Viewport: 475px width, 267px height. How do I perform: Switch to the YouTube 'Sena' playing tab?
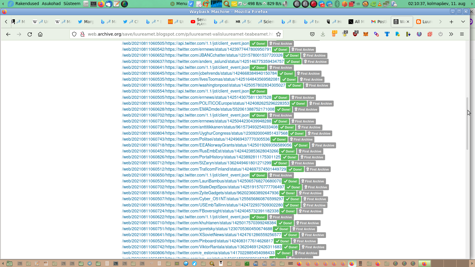(x=199, y=22)
